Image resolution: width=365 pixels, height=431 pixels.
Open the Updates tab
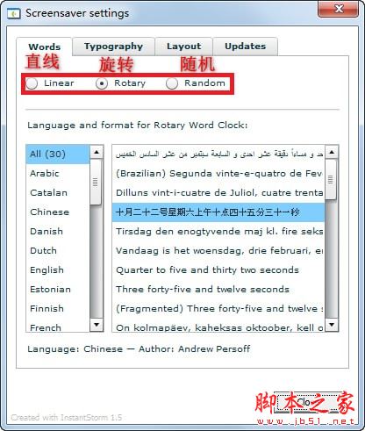click(x=245, y=47)
